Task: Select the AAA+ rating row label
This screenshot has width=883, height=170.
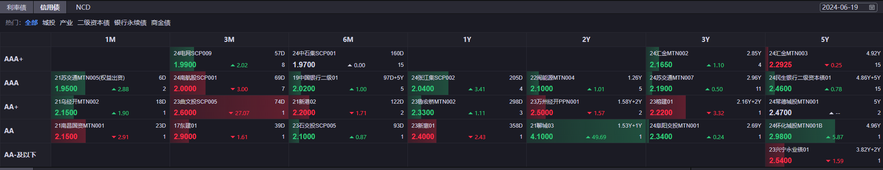Action: tap(13, 59)
